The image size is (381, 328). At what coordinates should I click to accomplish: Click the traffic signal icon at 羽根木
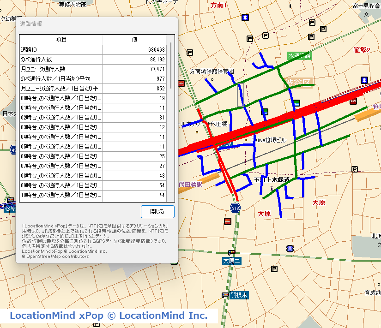pyautogui.click(x=225, y=295)
